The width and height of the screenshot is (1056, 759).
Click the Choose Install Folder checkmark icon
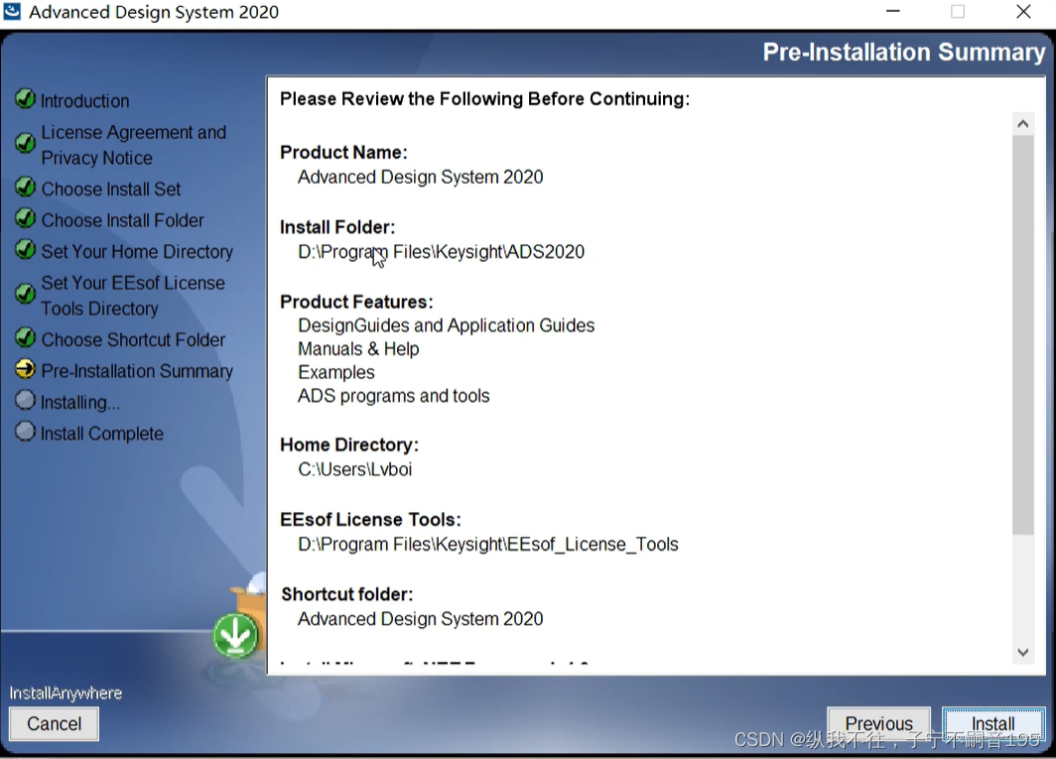[x=25, y=218]
